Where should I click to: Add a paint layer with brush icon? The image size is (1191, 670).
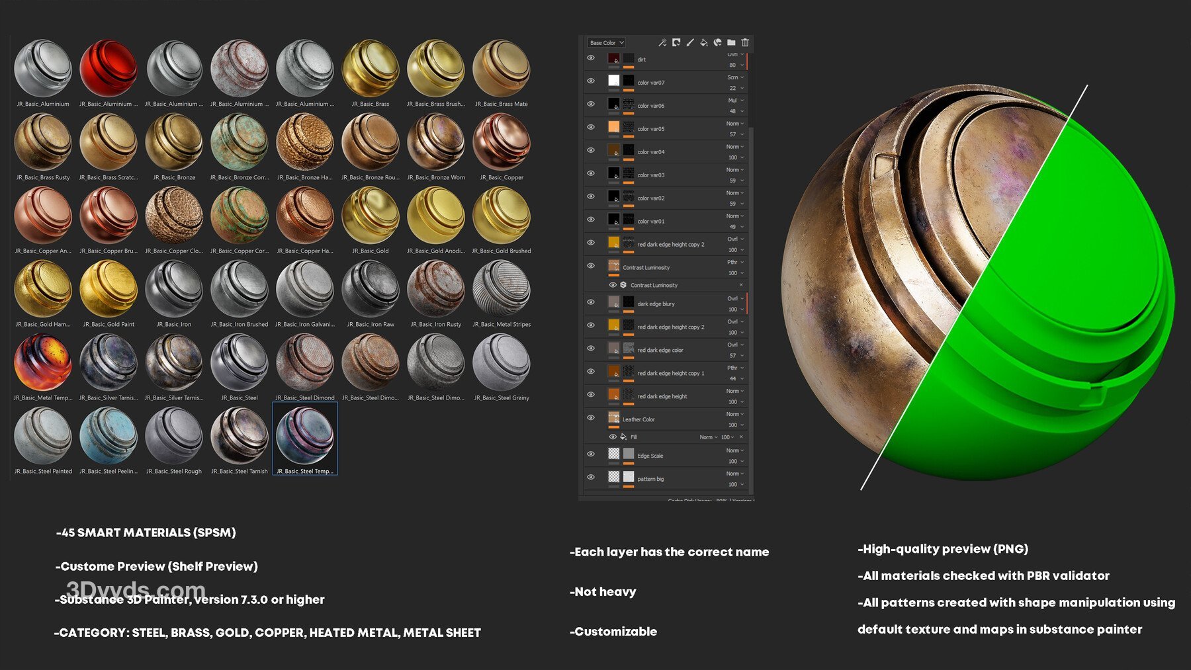tap(690, 42)
